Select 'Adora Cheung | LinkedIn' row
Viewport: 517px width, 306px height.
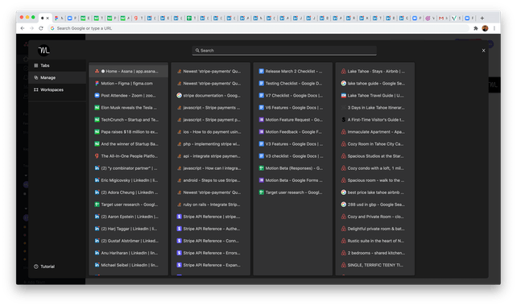(128, 192)
